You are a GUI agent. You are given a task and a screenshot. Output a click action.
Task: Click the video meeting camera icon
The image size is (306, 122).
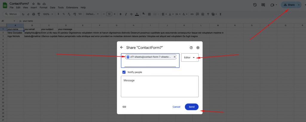coord(272,5)
